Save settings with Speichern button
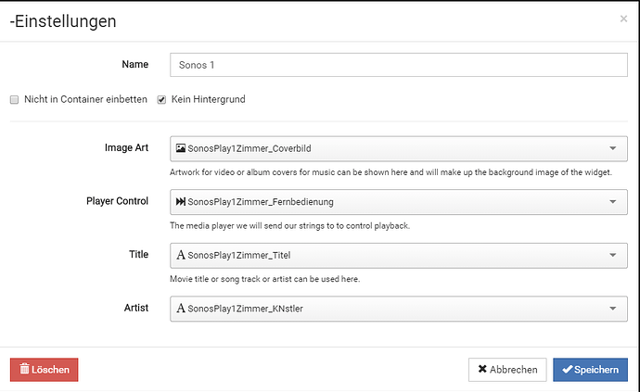 [x=590, y=370]
